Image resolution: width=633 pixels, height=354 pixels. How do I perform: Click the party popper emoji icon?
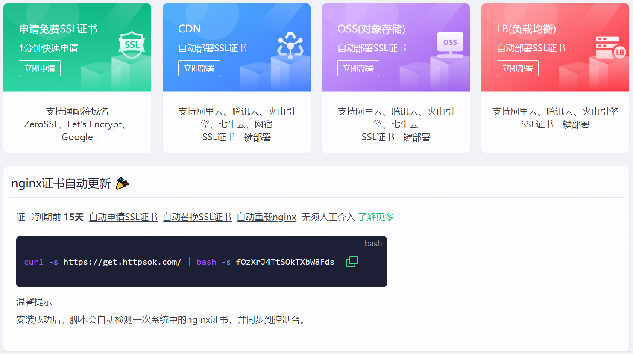122,183
